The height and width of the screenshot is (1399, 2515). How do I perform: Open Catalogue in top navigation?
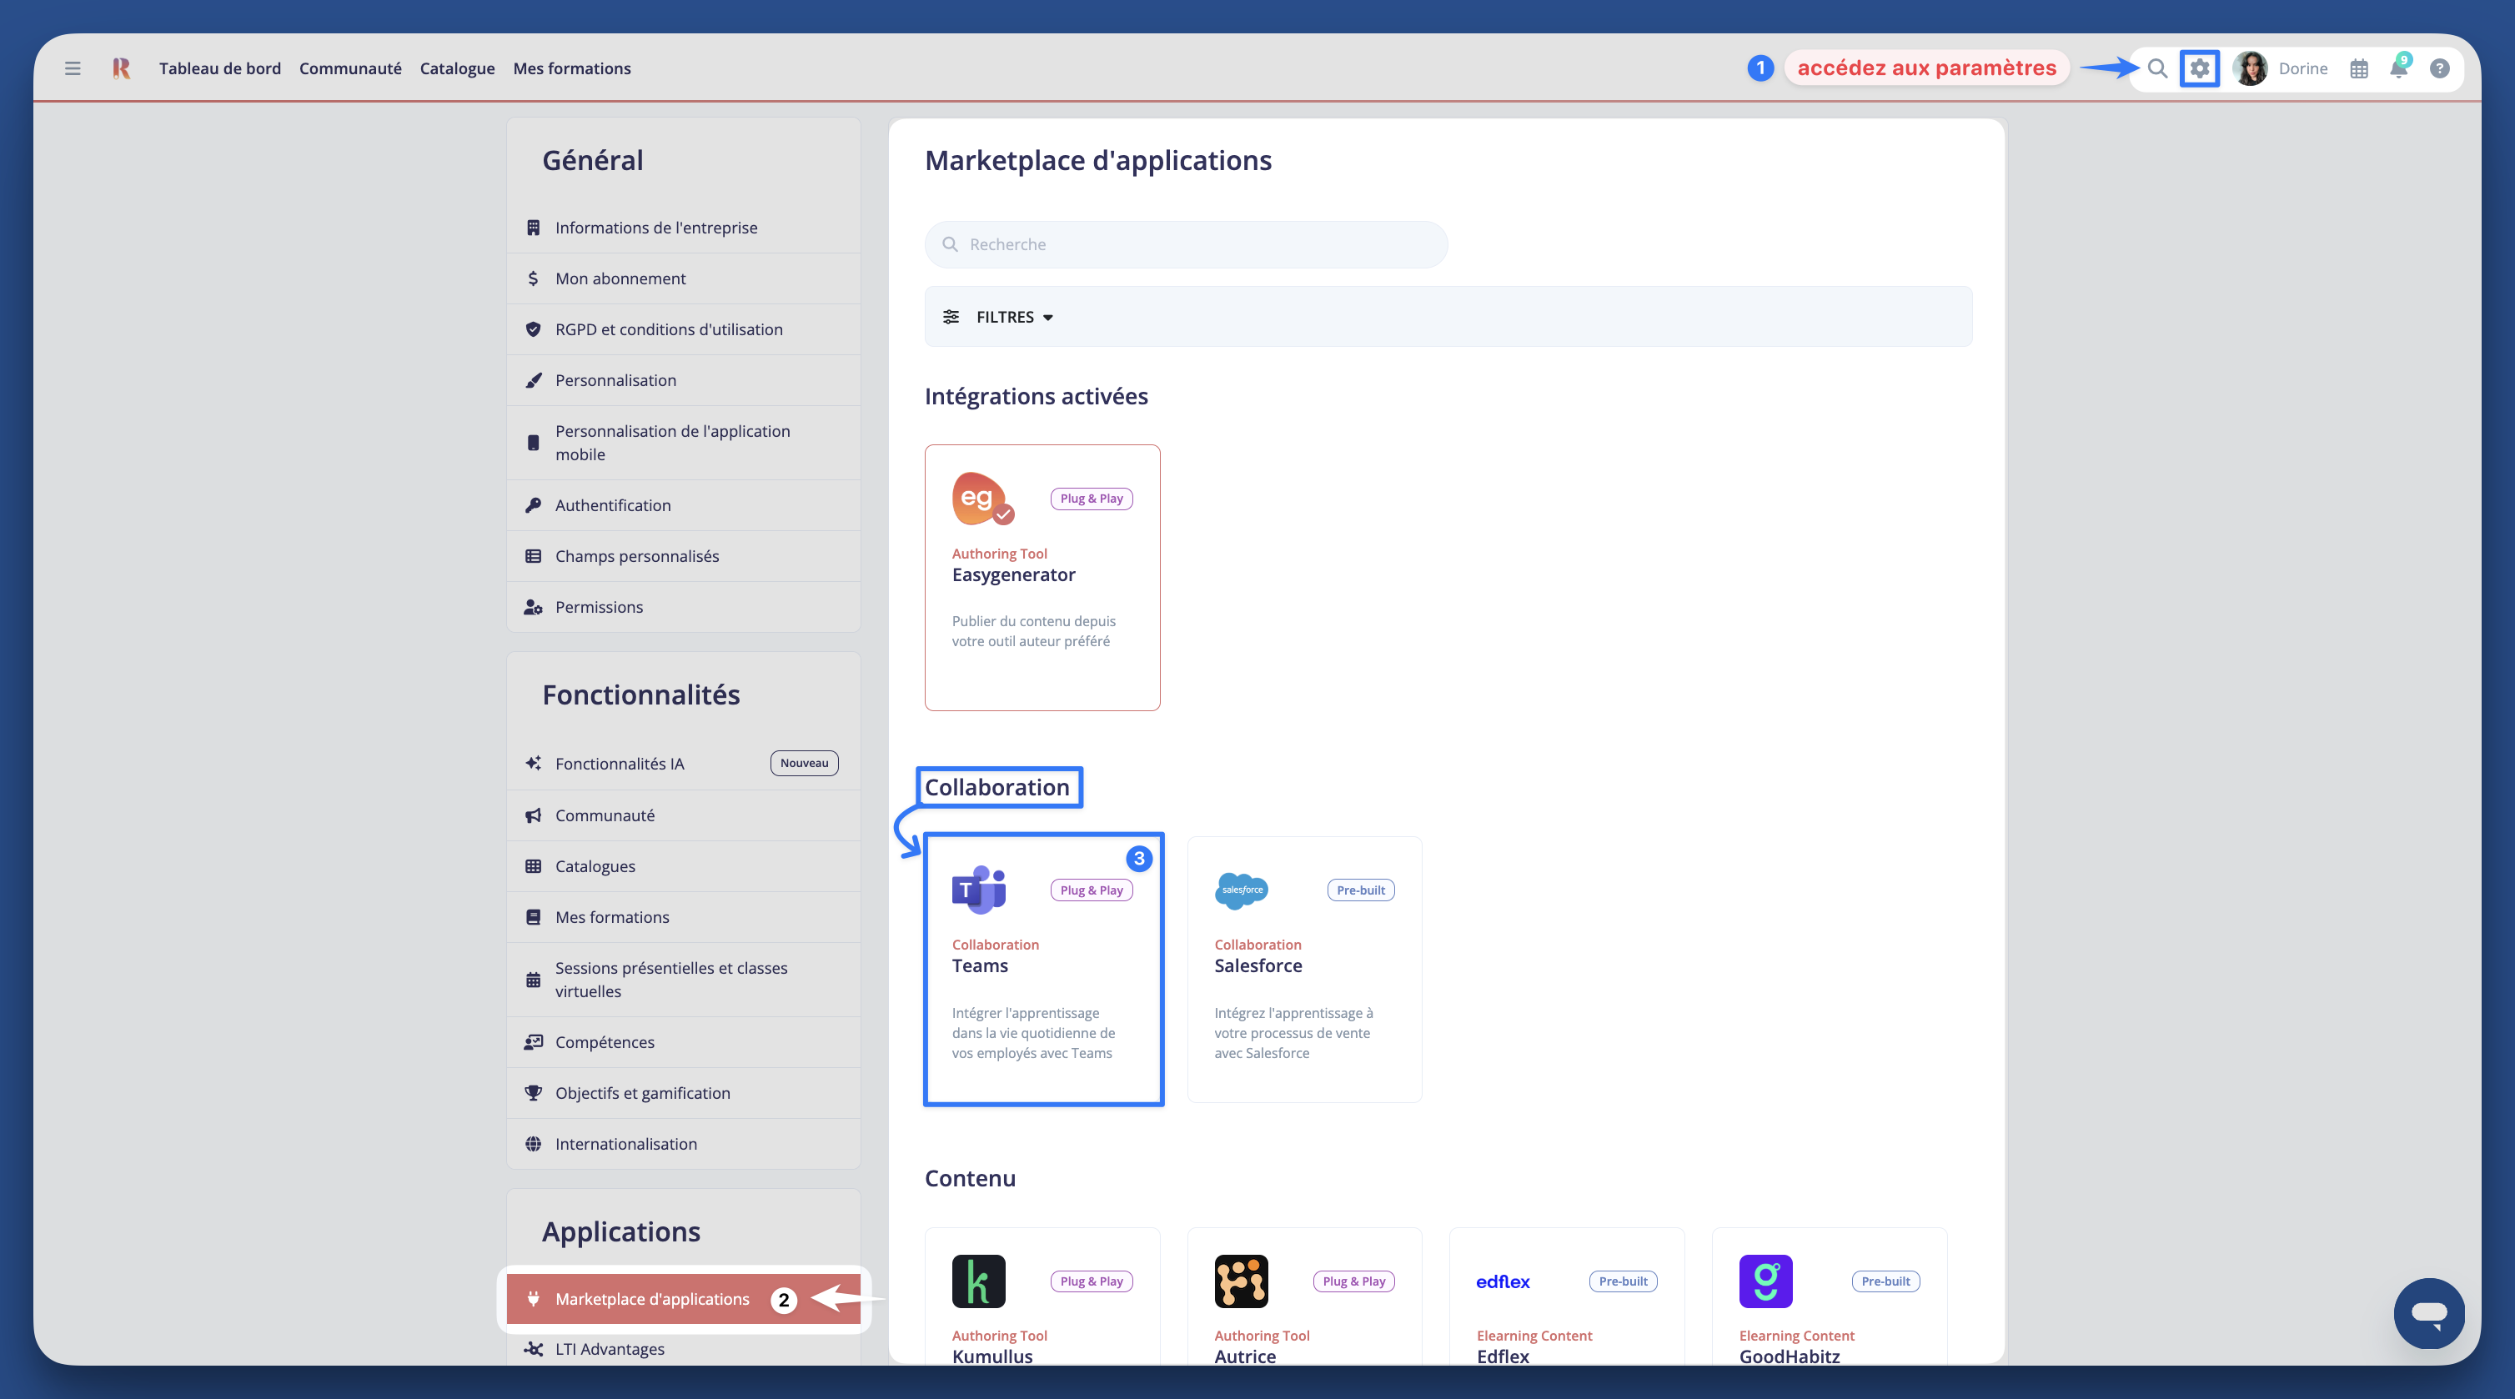(x=457, y=68)
